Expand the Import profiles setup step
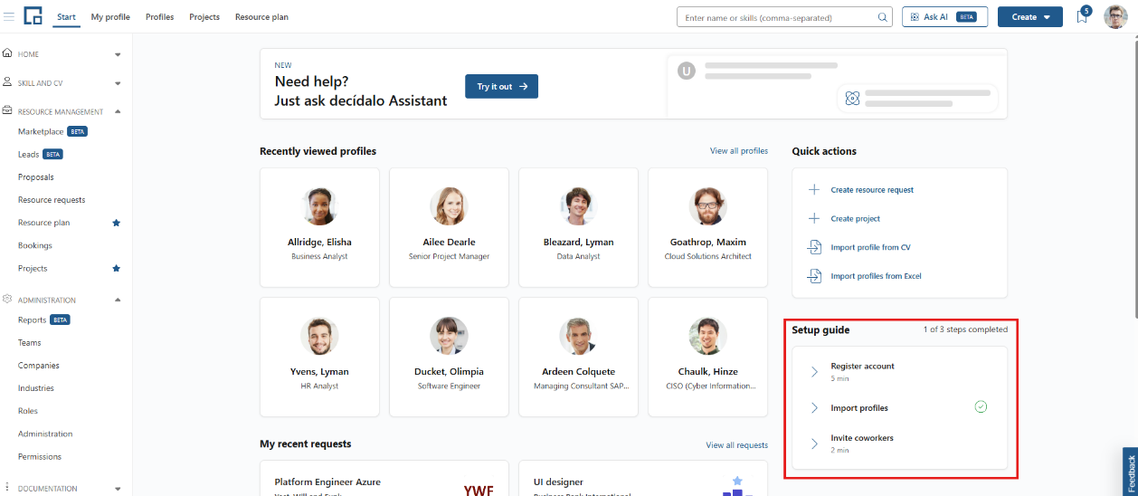This screenshot has width=1138, height=496. coord(814,408)
